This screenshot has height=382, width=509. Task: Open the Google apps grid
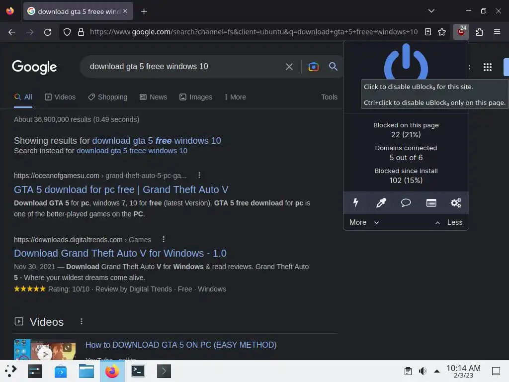click(487, 67)
